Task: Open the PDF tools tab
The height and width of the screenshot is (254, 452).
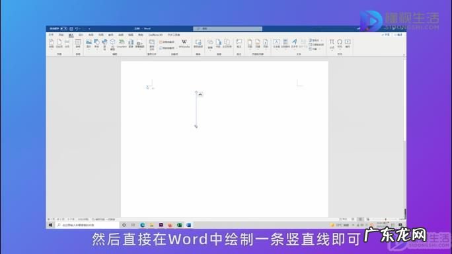Action: [x=174, y=34]
